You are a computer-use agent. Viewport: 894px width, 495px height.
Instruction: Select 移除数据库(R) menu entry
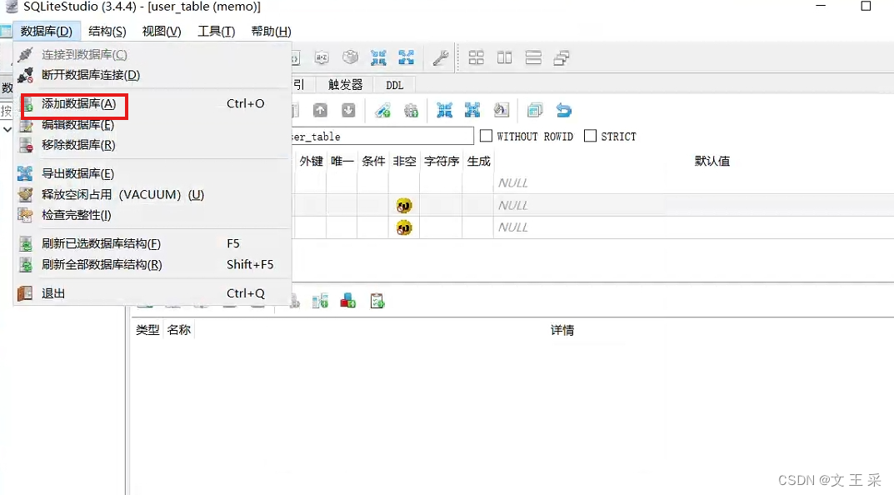(152, 146)
